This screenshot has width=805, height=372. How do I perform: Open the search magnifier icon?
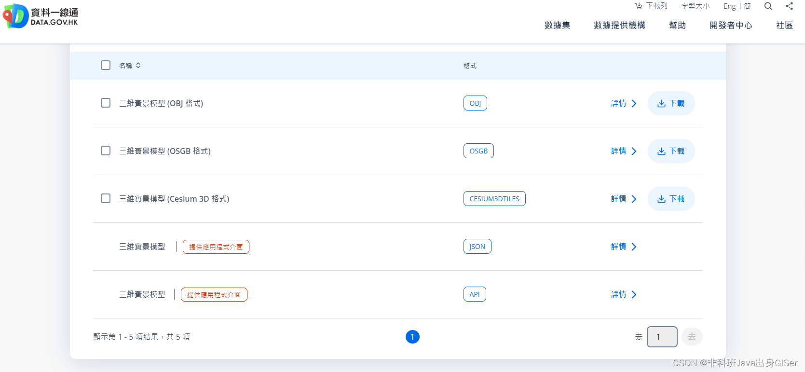pyautogui.click(x=768, y=6)
